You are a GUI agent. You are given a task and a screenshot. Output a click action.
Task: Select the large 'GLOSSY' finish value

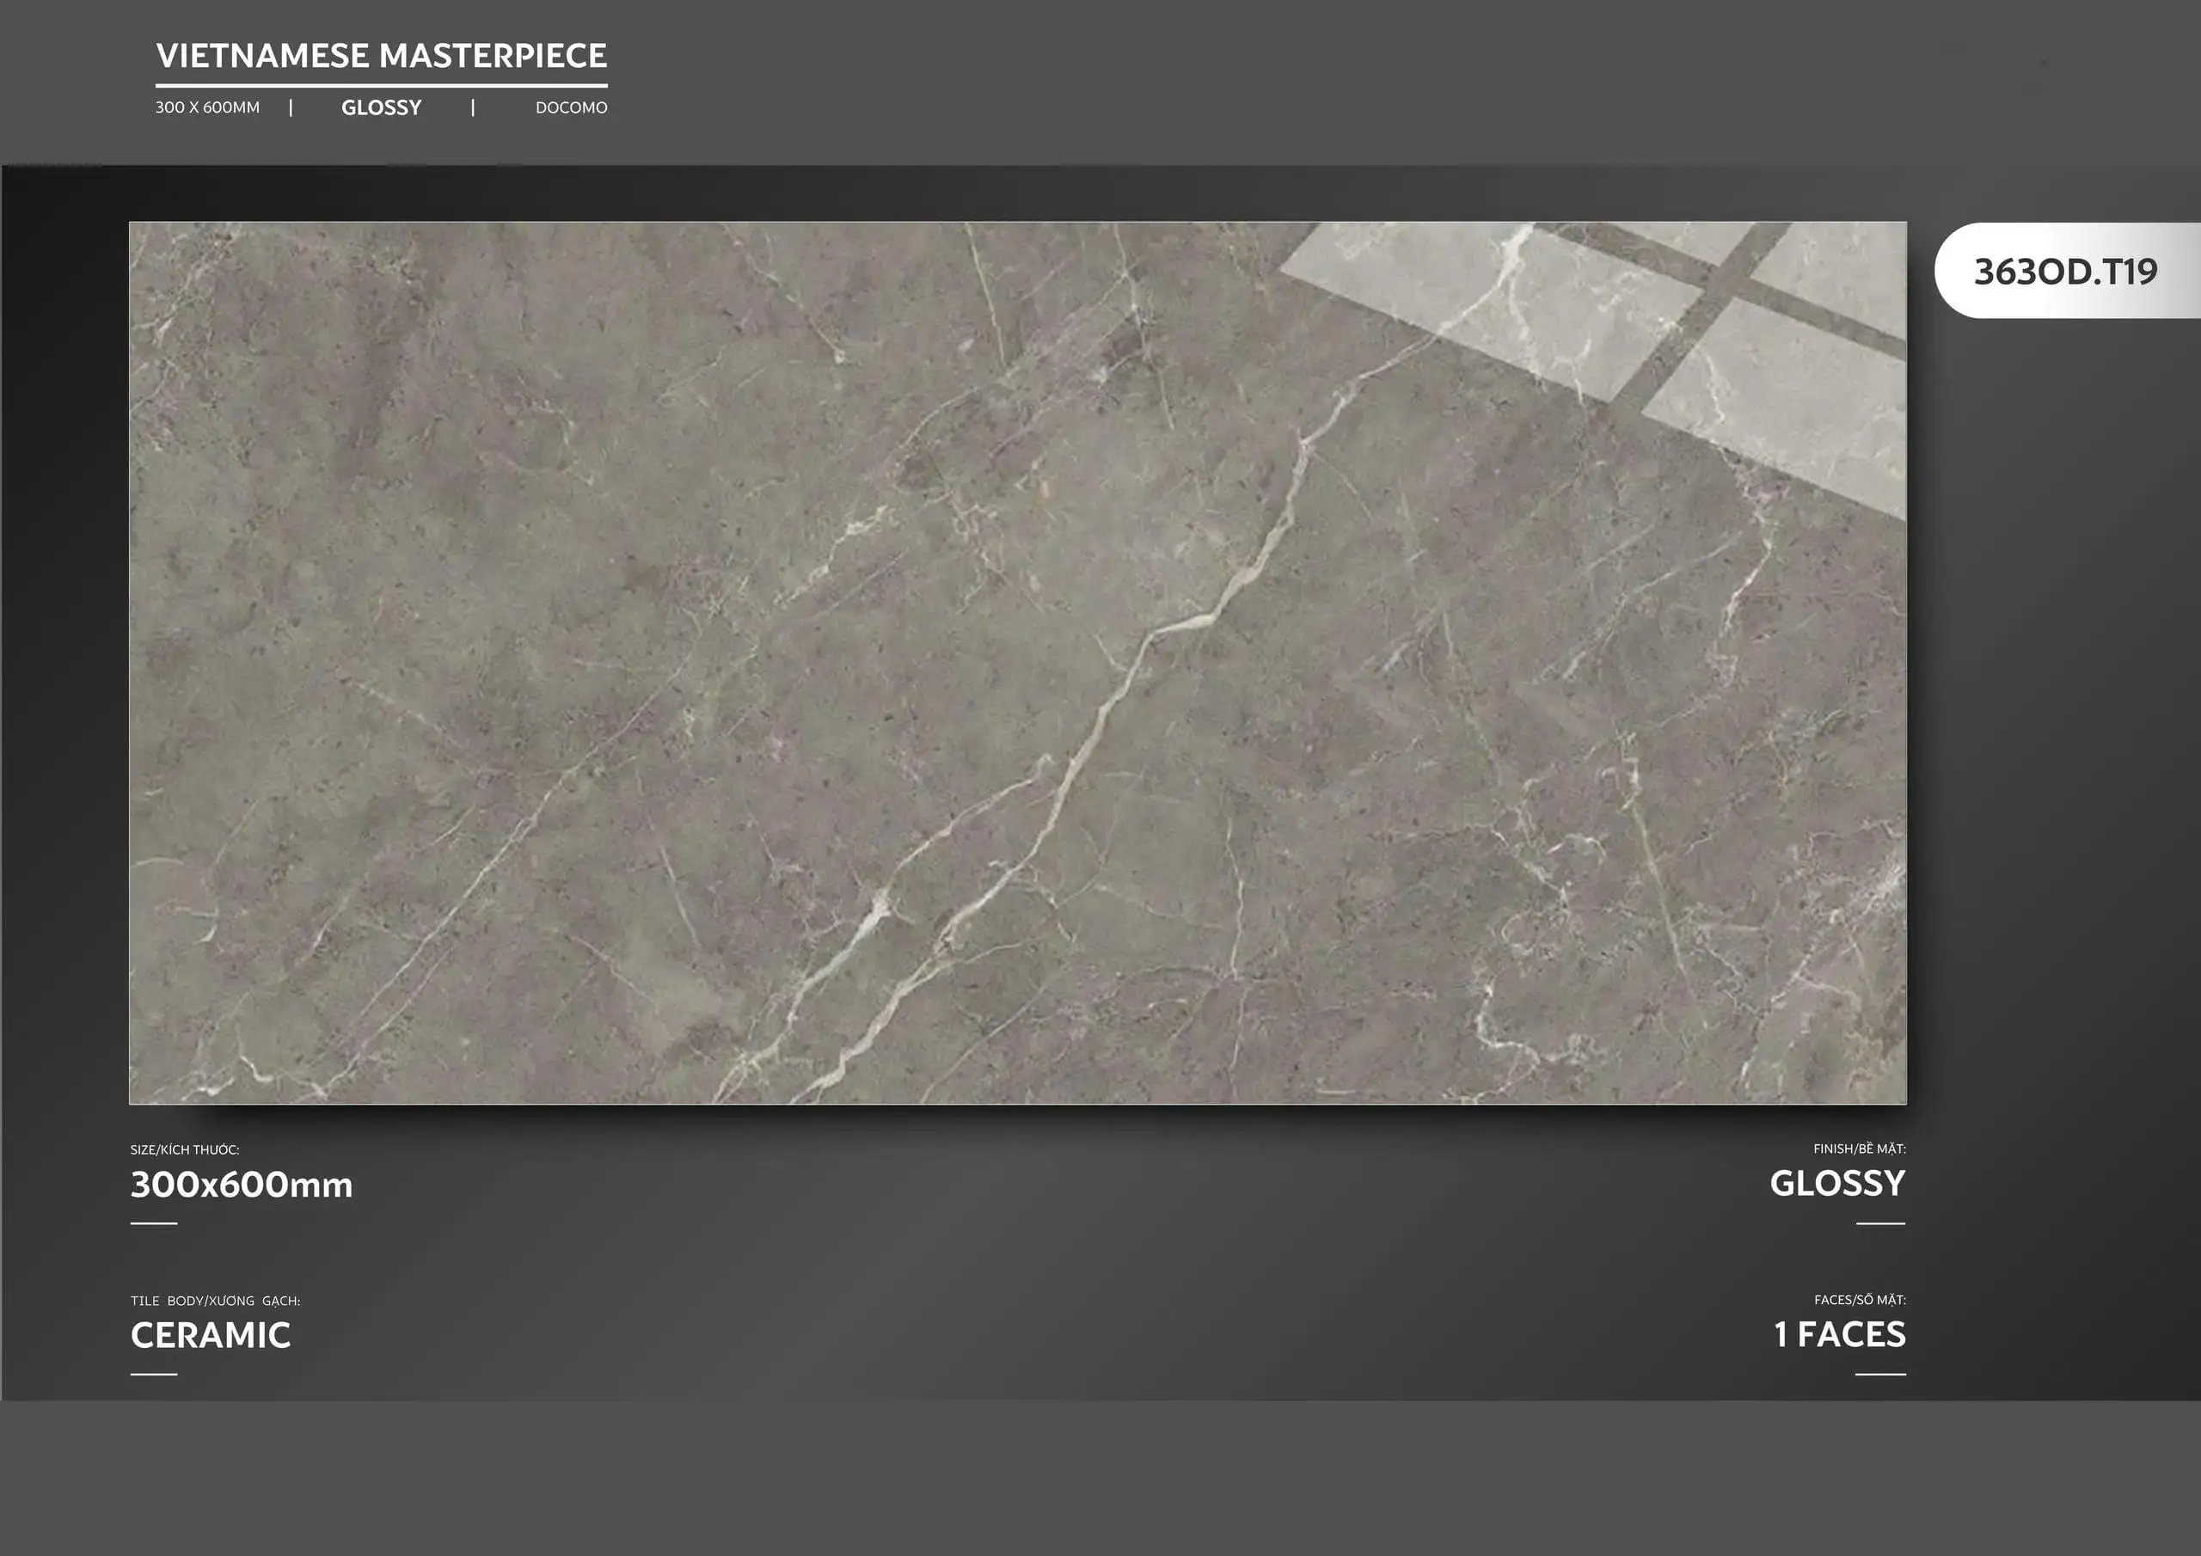[x=1837, y=1183]
